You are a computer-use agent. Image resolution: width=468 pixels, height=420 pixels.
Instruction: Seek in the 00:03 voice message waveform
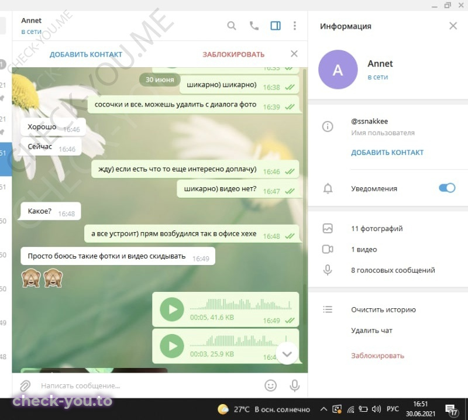point(239,340)
